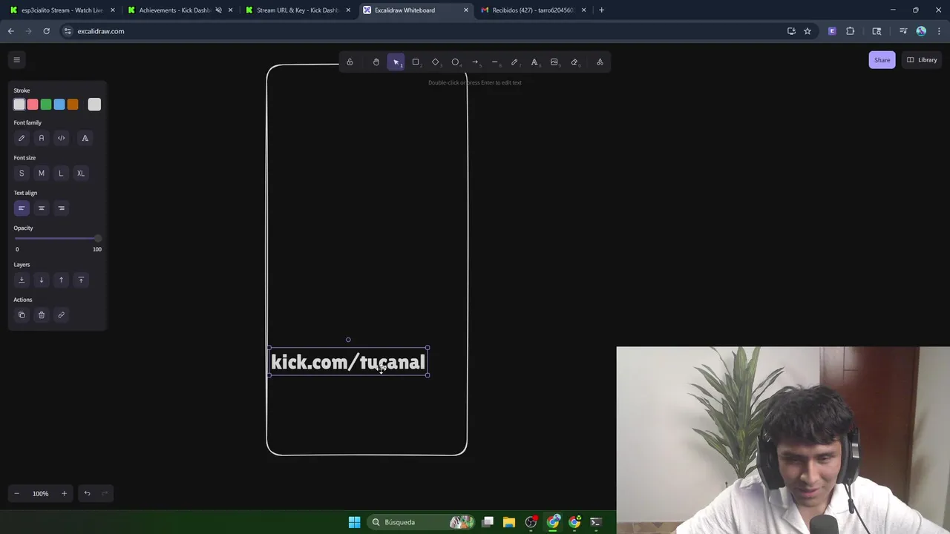
Task: Open File Explorer from the taskbar
Action: pos(509,522)
